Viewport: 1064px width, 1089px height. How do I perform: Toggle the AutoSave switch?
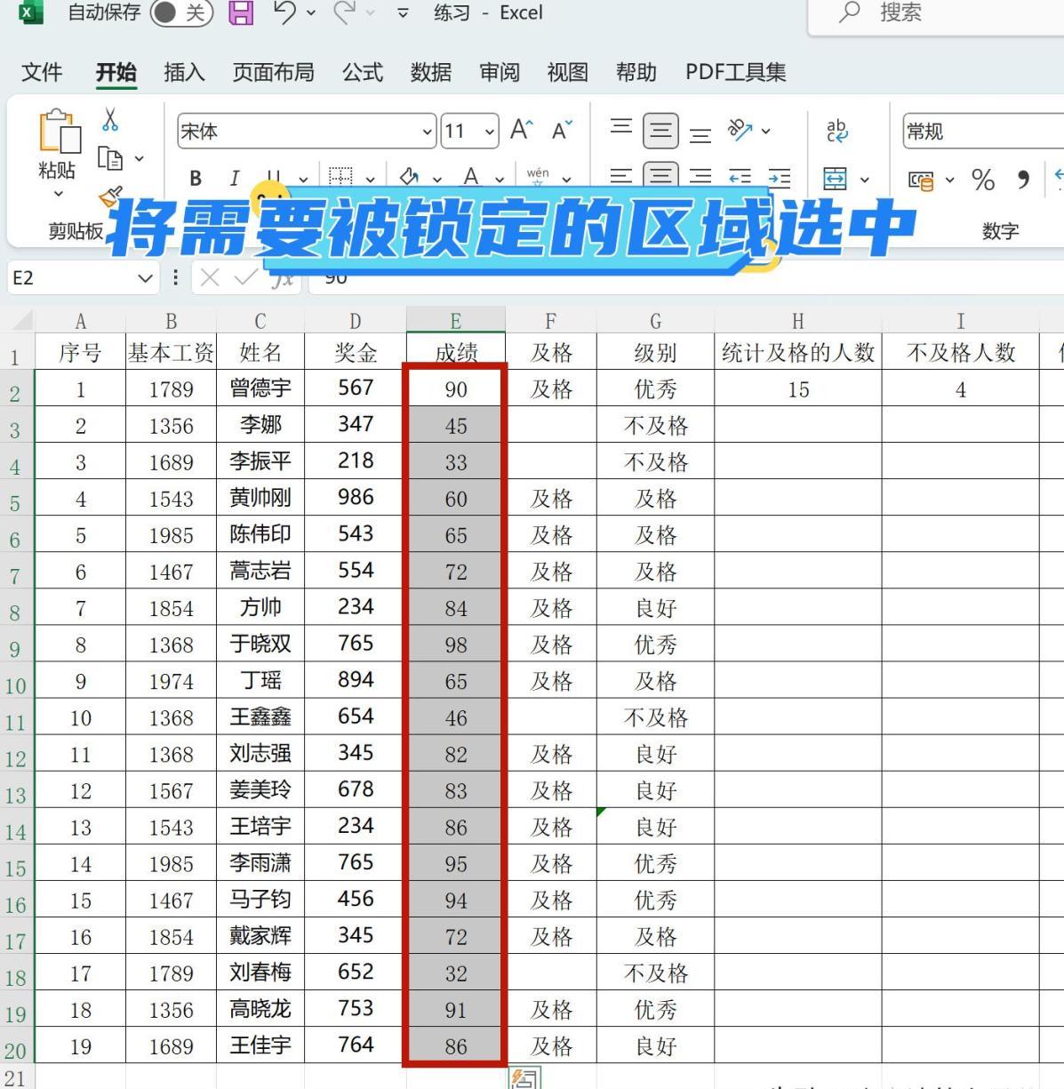click(x=181, y=12)
